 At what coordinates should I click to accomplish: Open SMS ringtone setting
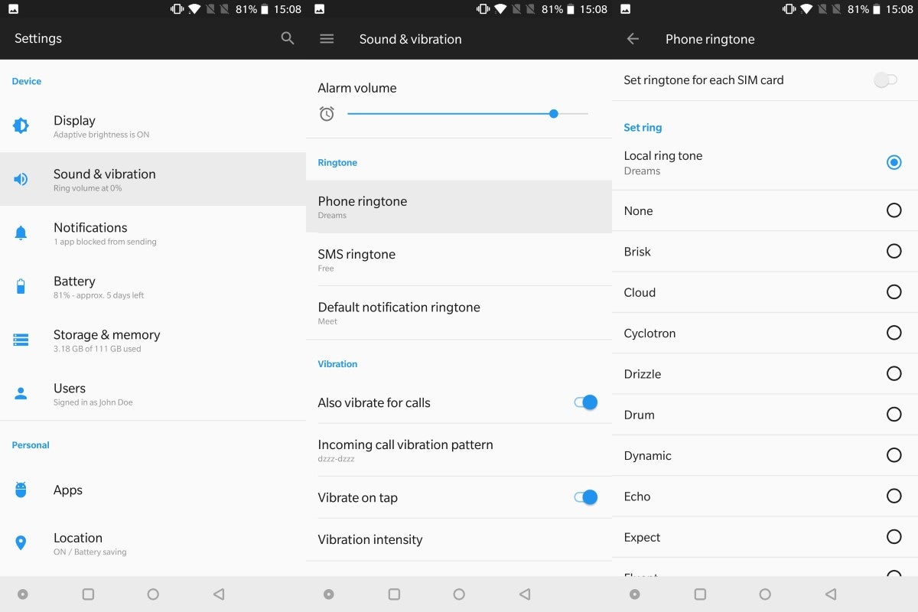pyautogui.click(x=459, y=259)
